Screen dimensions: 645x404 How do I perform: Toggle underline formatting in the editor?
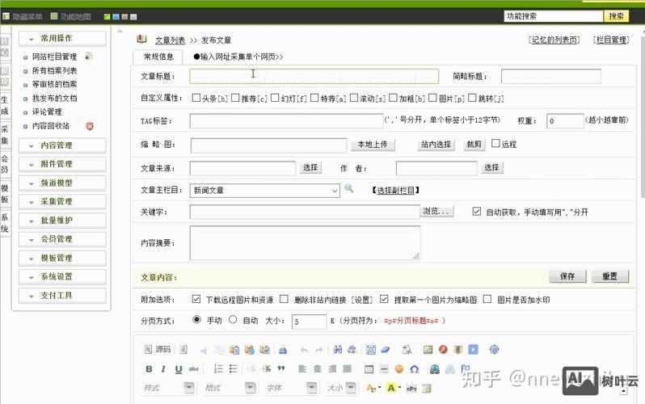pyautogui.click(x=178, y=369)
